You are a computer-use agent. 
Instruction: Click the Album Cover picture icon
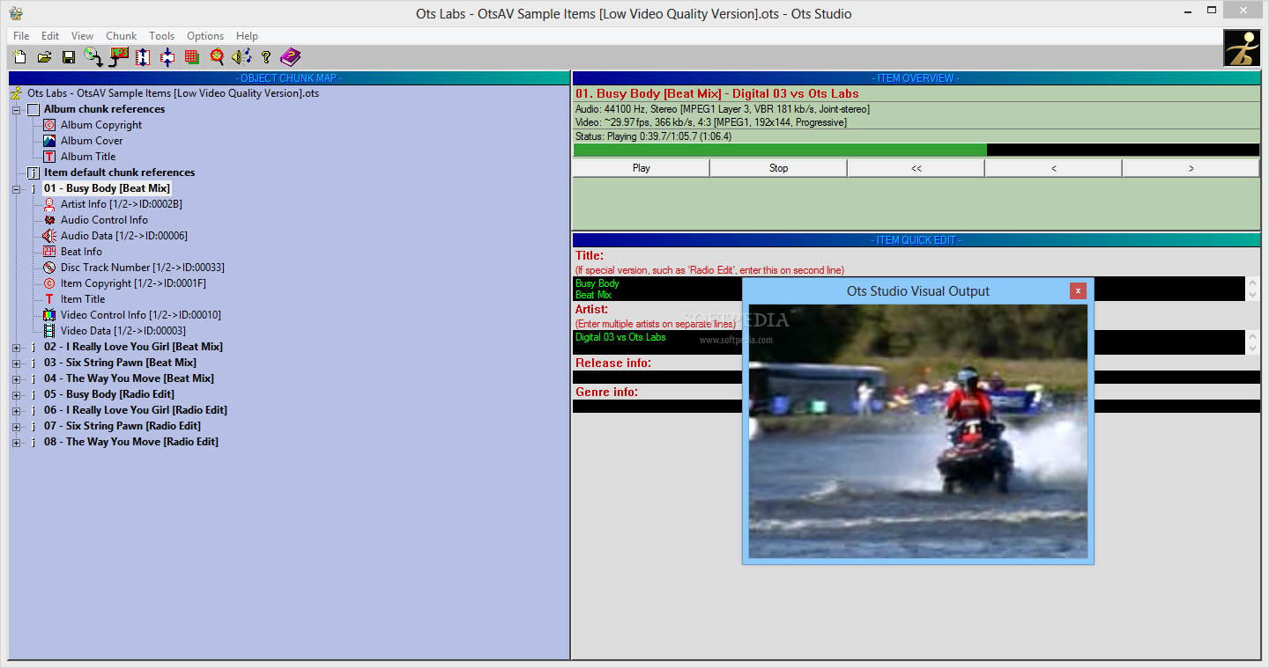pyautogui.click(x=49, y=141)
